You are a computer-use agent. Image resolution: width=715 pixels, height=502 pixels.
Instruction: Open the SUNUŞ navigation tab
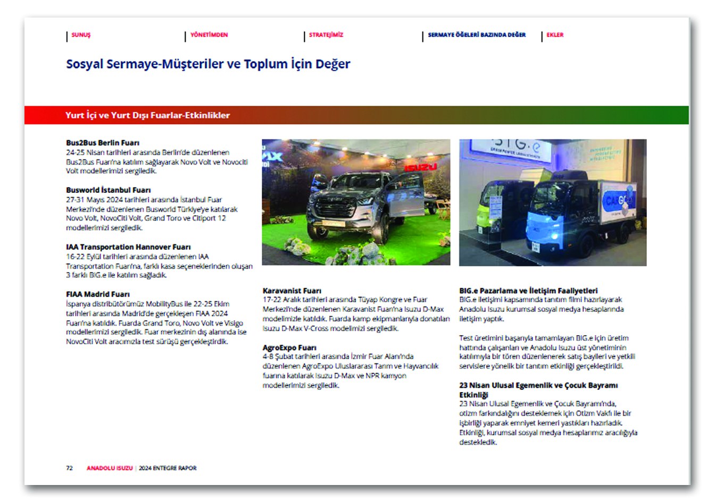pos(81,35)
